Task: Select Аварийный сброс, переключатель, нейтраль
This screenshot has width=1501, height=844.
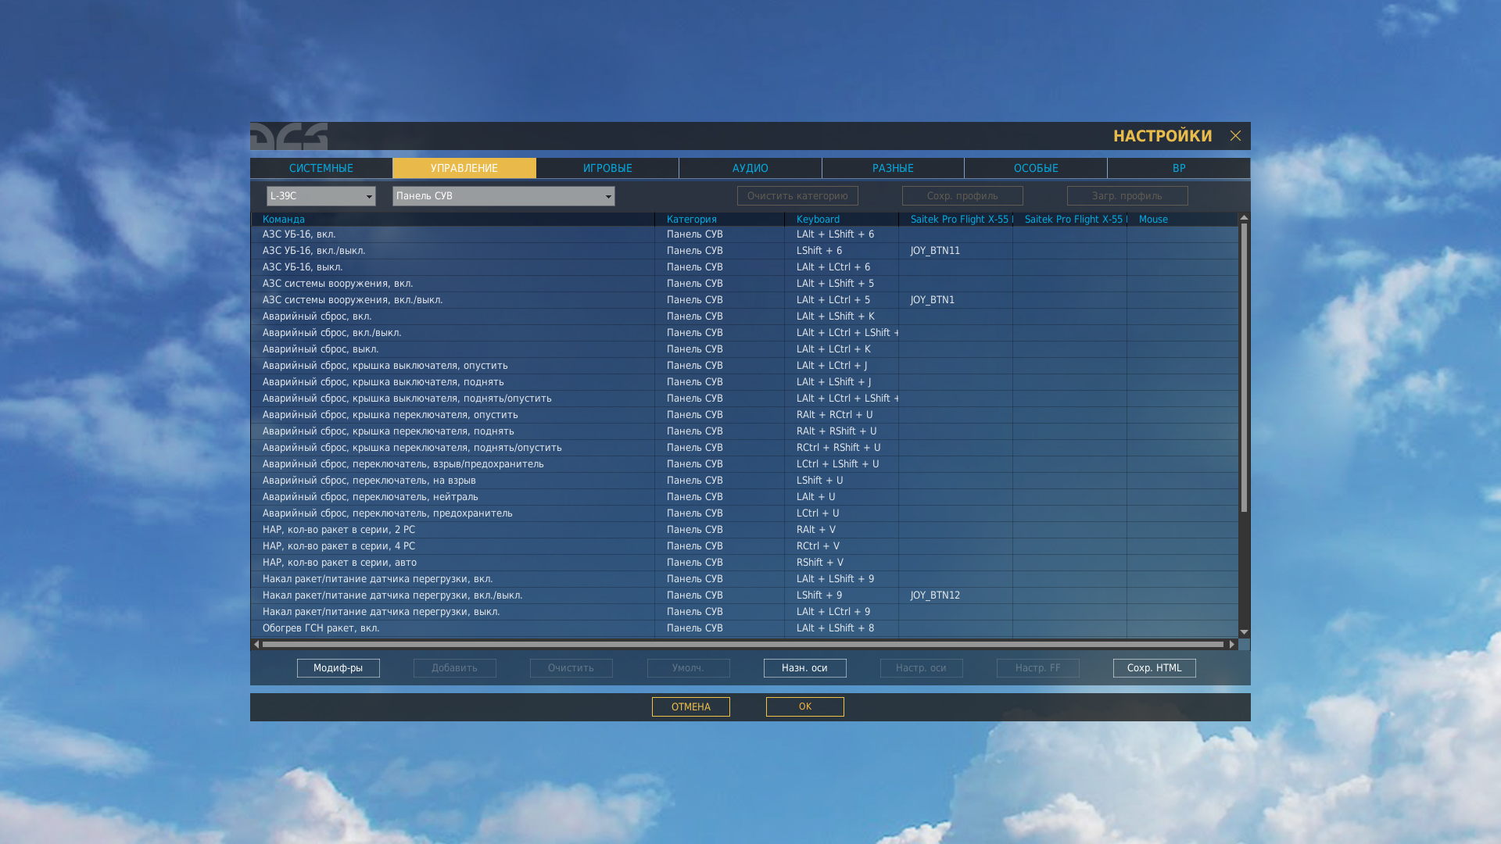Action: coord(744,497)
